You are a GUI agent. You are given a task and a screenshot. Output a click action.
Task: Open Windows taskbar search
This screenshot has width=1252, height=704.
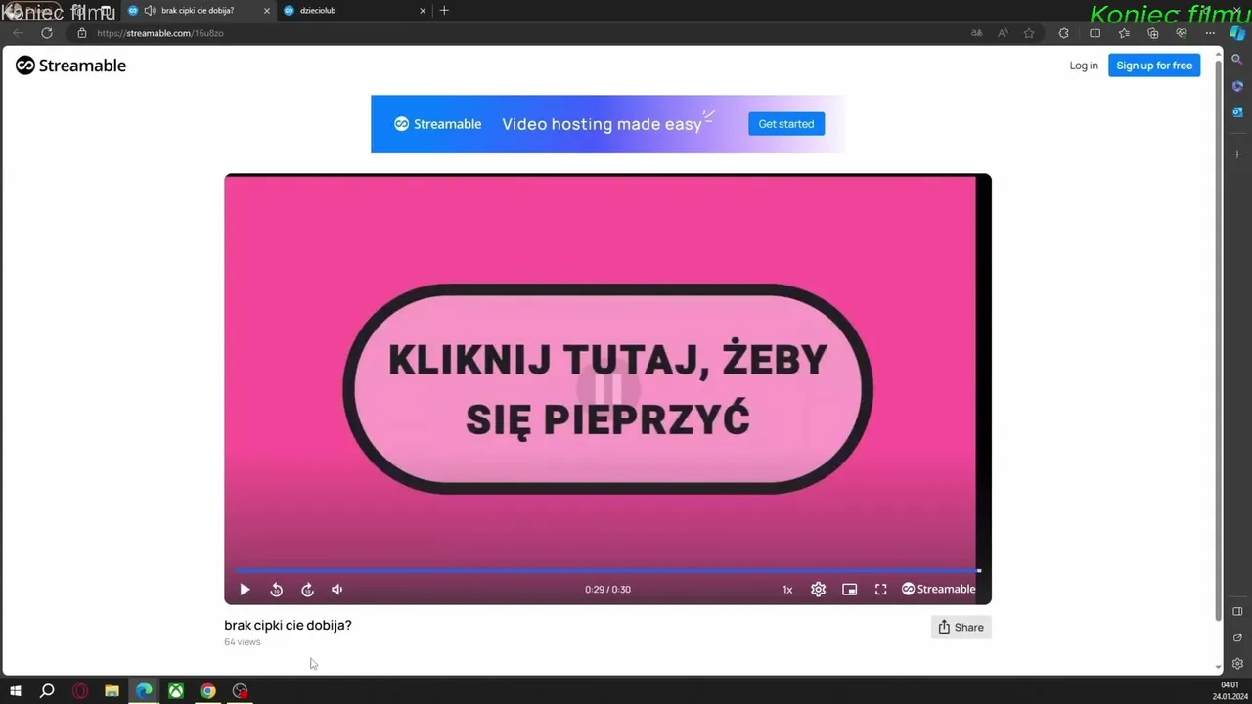click(47, 691)
